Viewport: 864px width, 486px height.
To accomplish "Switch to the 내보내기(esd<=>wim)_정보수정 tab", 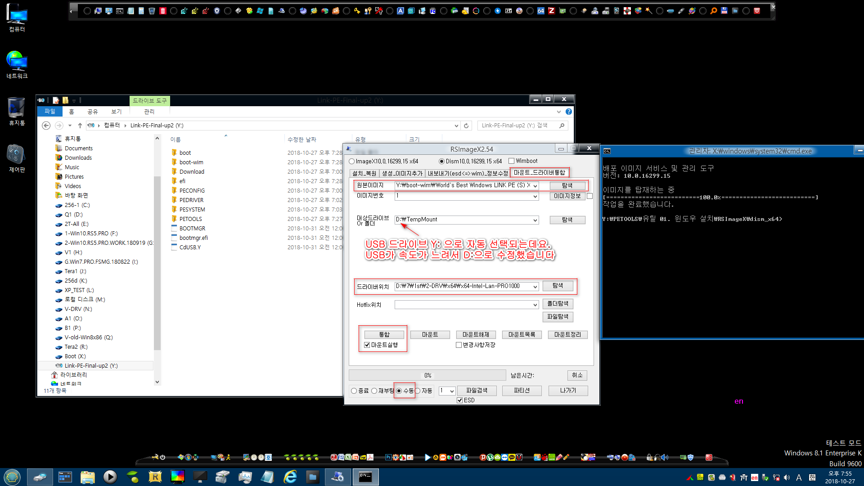I will click(x=468, y=173).
